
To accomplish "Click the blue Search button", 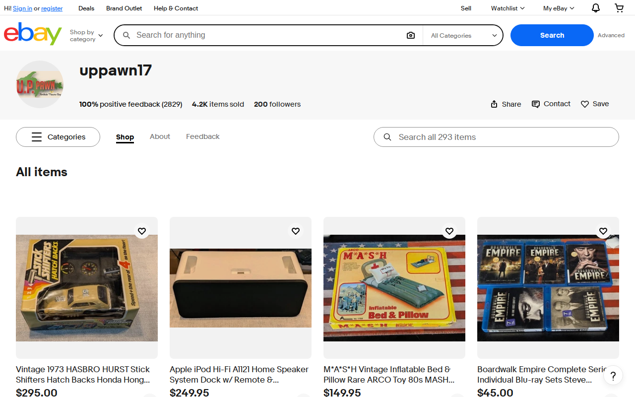I will pyautogui.click(x=552, y=35).
